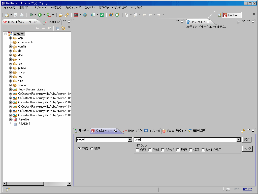Viewport: 258px width, 194px height.
Task: Enable the スキップ checkbox
Action: [x=163, y=150]
